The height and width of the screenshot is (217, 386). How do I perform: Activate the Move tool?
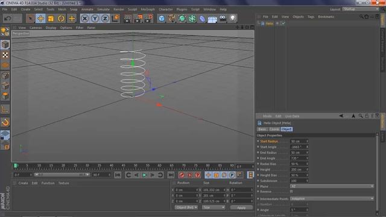[40, 19]
